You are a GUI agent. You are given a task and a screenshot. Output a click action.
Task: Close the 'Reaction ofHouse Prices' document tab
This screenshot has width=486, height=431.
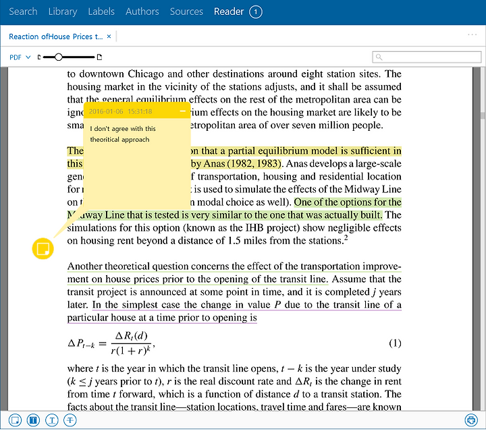pyautogui.click(x=109, y=36)
